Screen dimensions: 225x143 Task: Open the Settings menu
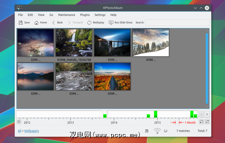point(100,15)
